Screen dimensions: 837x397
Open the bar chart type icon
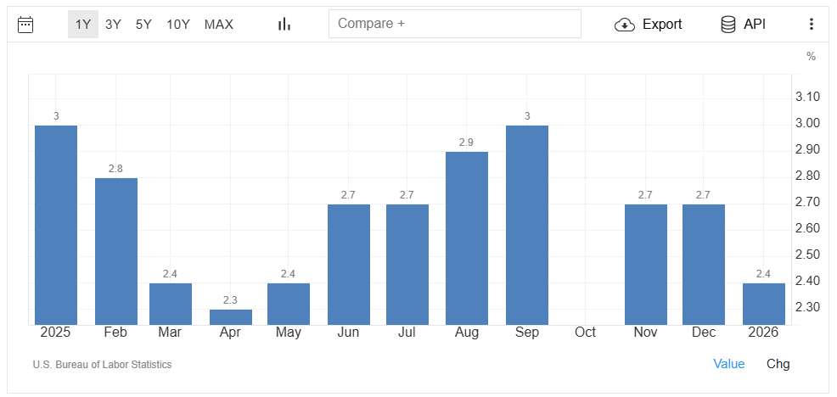284,24
